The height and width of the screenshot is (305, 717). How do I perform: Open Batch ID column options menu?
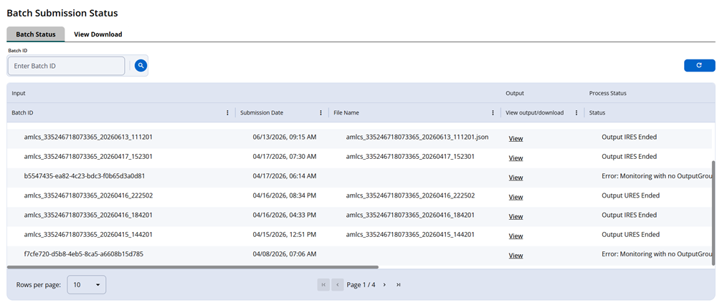click(x=228, y=113)
